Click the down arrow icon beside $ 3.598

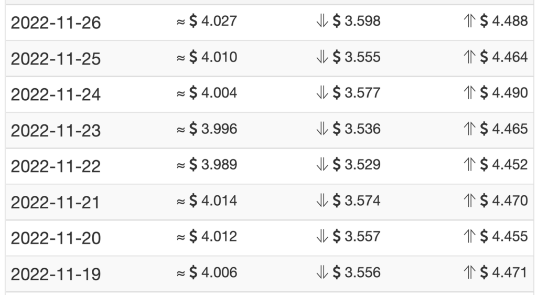click(x=323, y=21)
